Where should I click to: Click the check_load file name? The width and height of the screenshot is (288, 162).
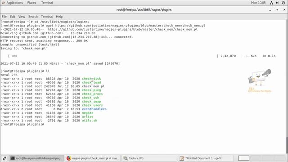91,82
